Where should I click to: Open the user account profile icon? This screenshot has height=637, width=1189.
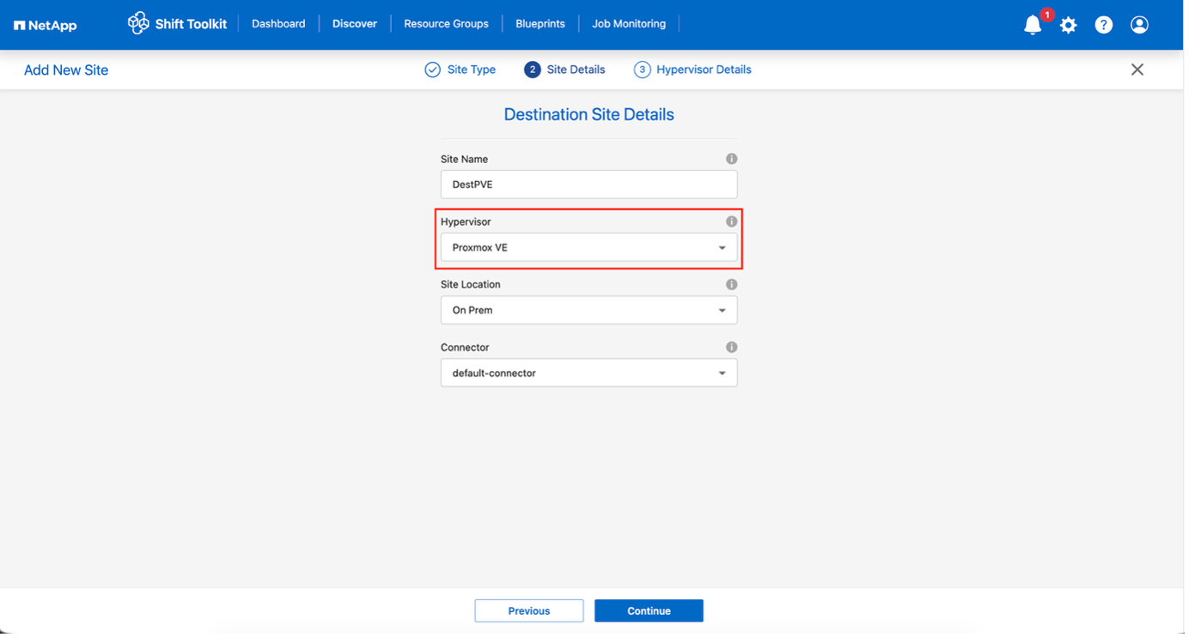(1139, 25)
